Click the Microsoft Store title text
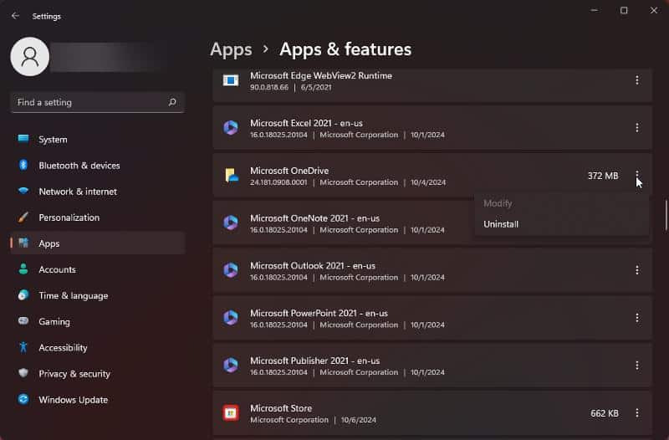 (x=281, y=408)
